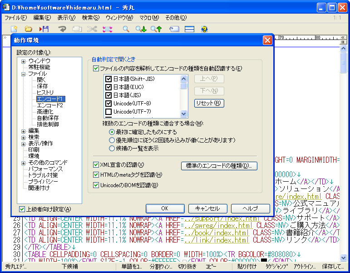Select the 候補の一覧を表示 radio button
The image size is (350, 273).
pyautogui.click(x=112, y=148)
